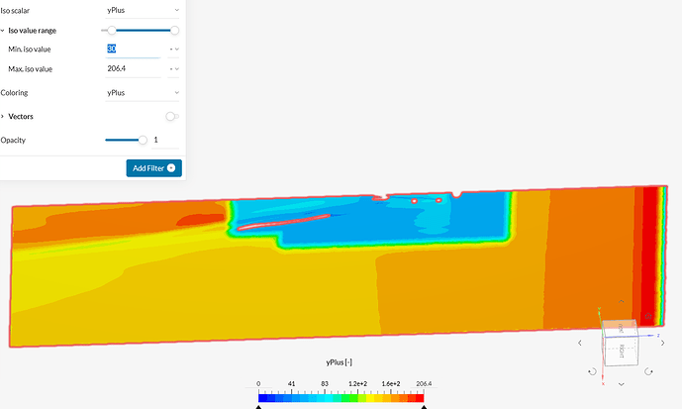This screenshot has height=409, width=682.
Task: Click the 'Iso scalar' label
Action: tap(15, 11)
